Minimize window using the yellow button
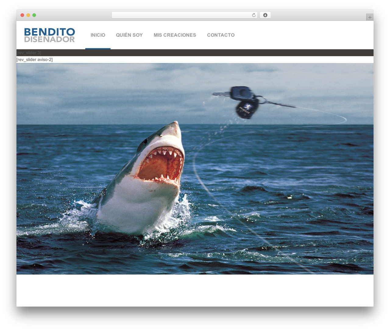 pyautogui.click(x=28, y=15)
